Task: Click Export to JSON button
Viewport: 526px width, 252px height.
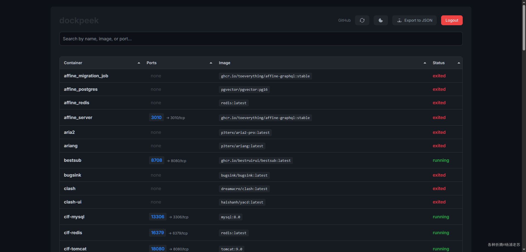Action: 414,20
